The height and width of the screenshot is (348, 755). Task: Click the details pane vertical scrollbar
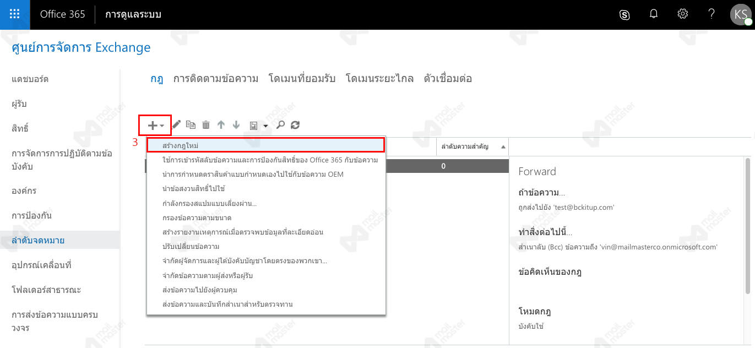coord(747,226)
